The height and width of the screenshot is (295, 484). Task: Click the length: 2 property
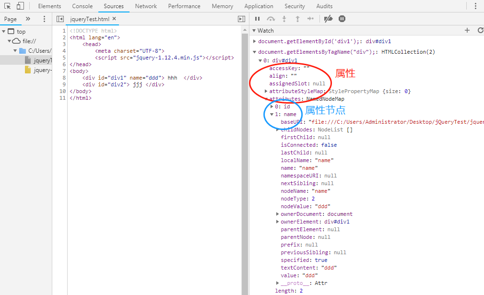click(x=289, y=291)
